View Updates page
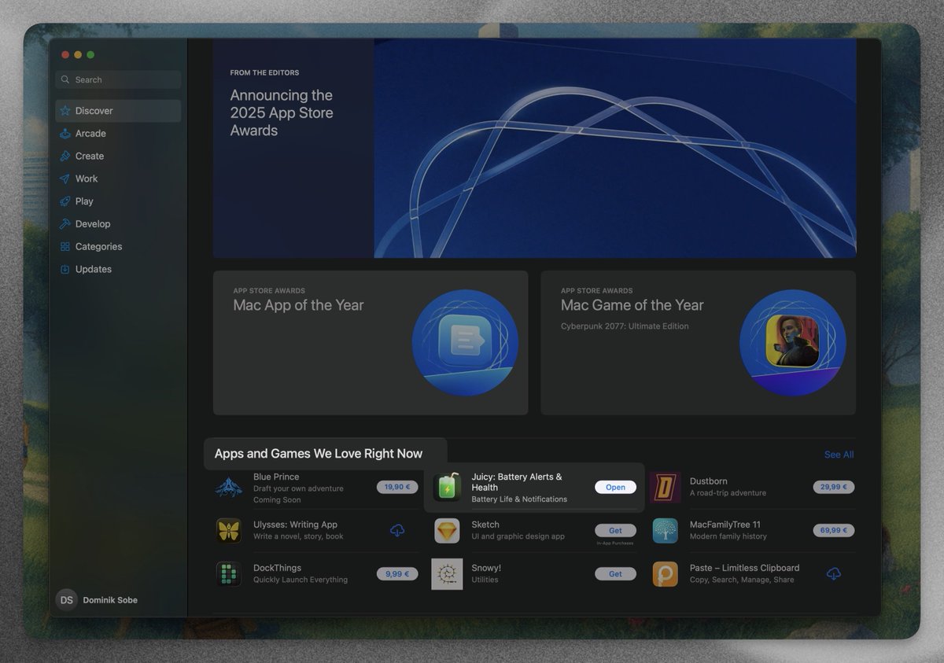Viewport: 944px width, 663px height. (x=118, y=269)
